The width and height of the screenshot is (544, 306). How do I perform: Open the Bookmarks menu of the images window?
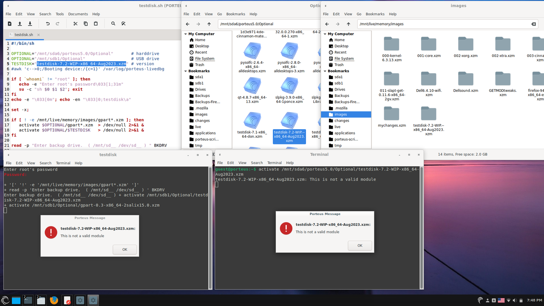pos(375,14)
